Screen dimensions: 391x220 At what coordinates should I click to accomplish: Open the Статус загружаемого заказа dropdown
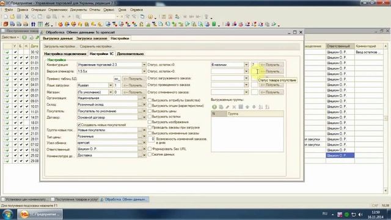pos(246,78)
